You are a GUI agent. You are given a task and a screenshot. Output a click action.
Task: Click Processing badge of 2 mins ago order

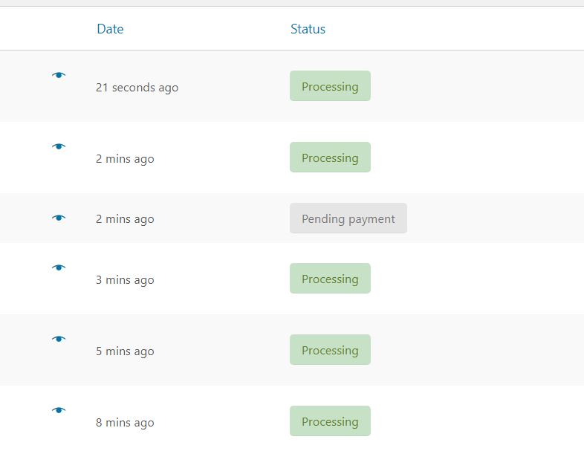pos(330,158)
